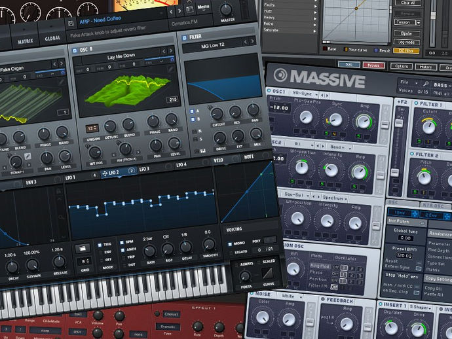This screenshot has height=339, width=452.
Task: Toggle the BPM sync checkbox in Serum LFO
Action: [x=122, y=242]
